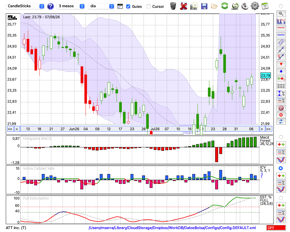Image resolution: width=290 pixels, height=232 pixels.
Task: Click the trash can icon in toolbar
Action: click(x=173, y=6)
